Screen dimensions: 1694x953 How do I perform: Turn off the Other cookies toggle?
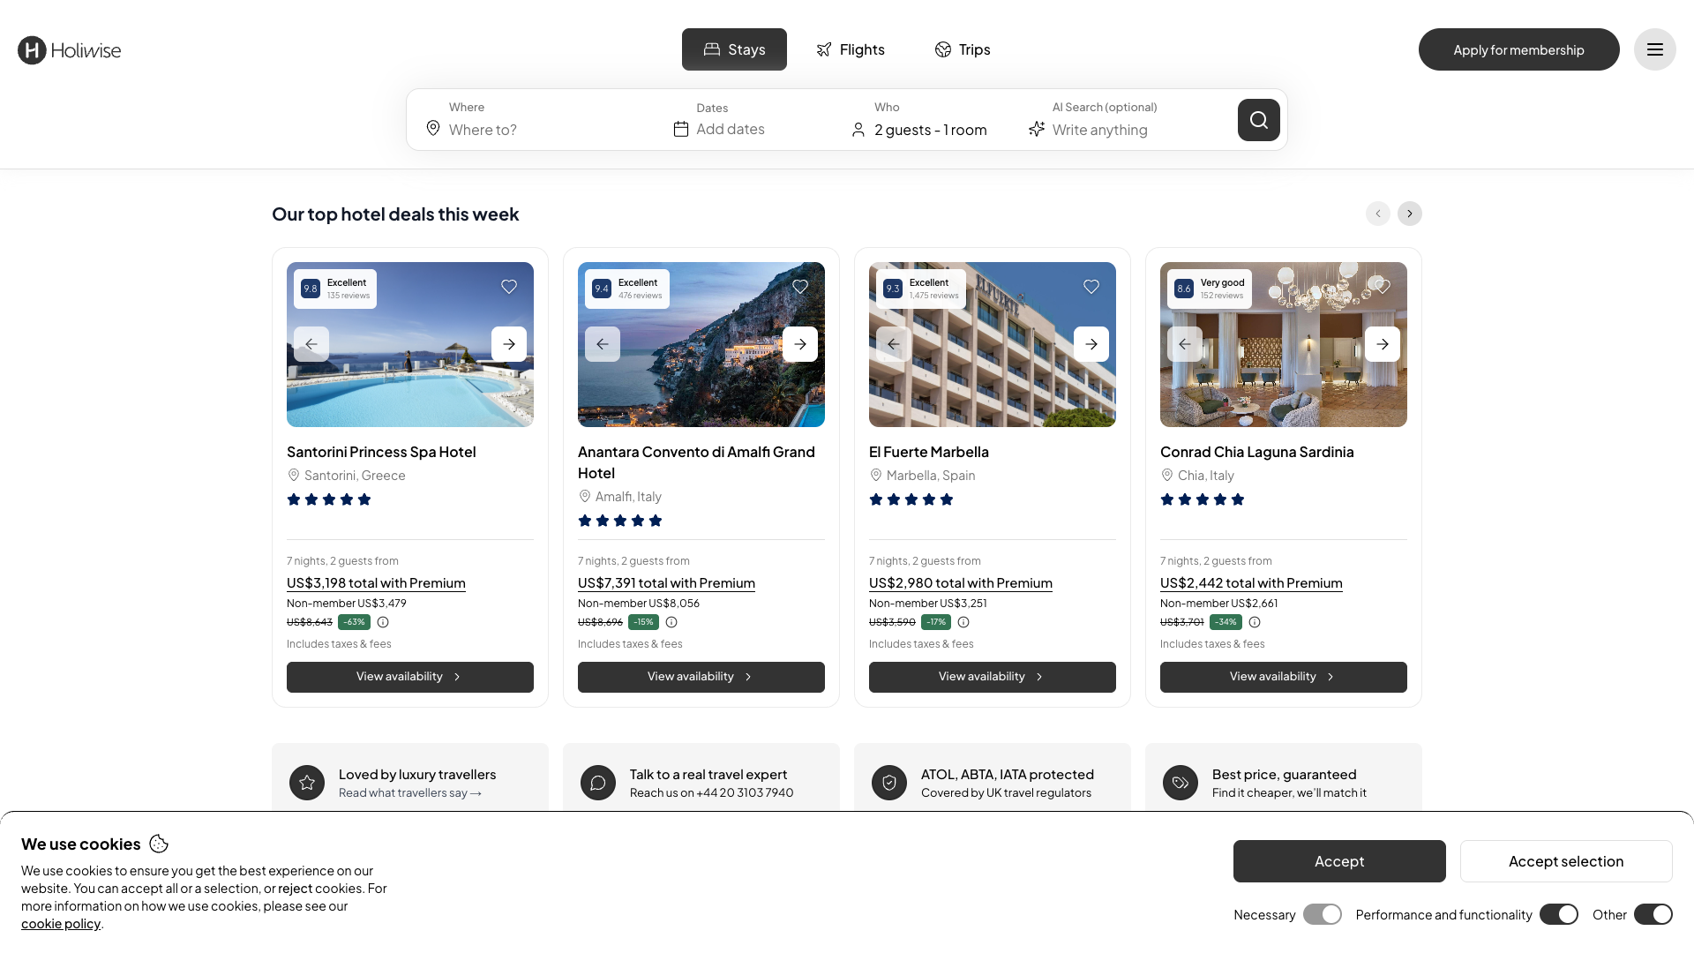tap(1653, 914)
